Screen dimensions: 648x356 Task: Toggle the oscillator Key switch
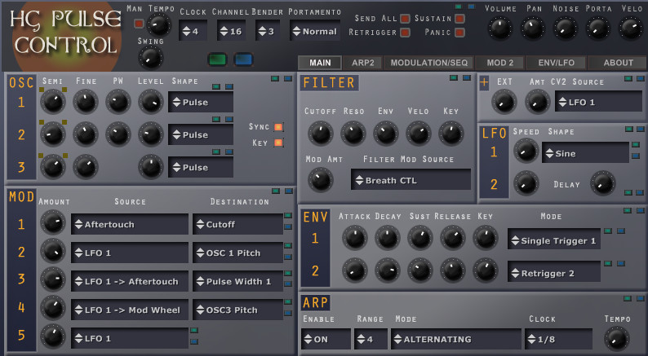pos(278,143)
